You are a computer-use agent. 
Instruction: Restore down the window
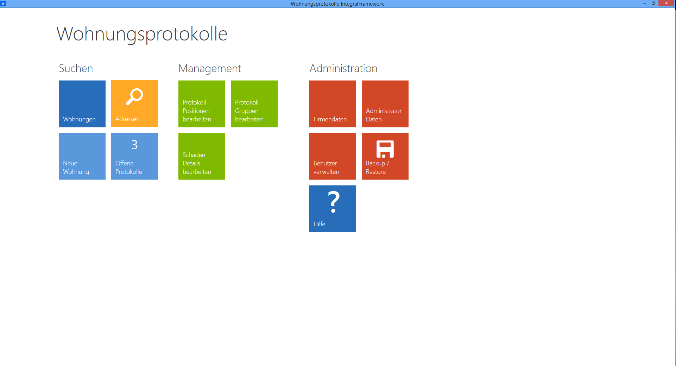[653, 4]
